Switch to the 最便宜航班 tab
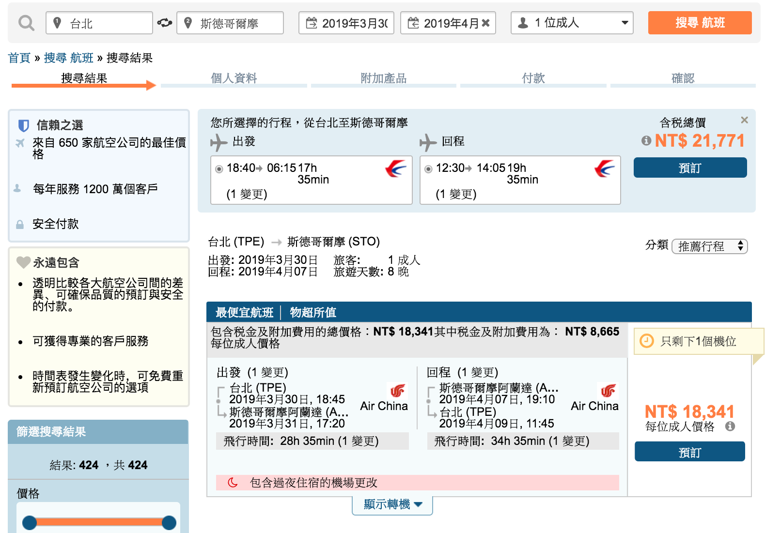 (244, 312)
